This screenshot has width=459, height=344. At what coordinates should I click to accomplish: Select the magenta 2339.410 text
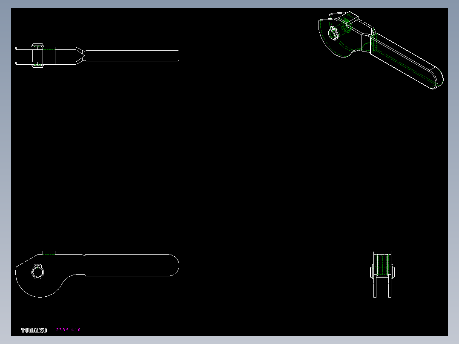(x=69, y=330)
